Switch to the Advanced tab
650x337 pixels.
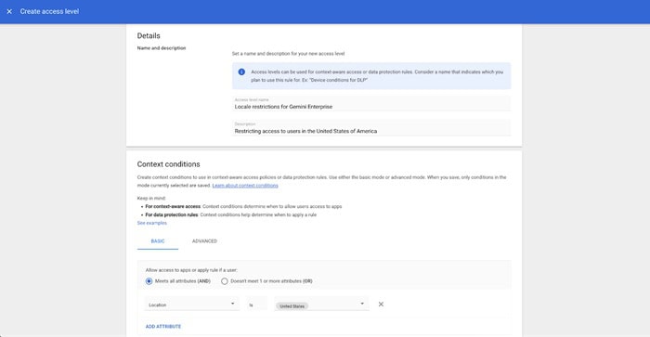point(204,241)
